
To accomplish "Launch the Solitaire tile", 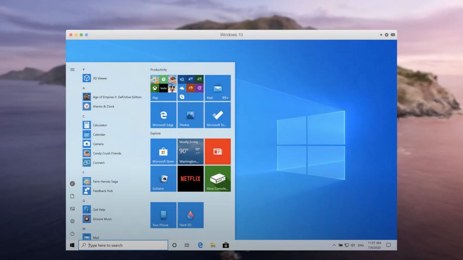I will [163, 179].
